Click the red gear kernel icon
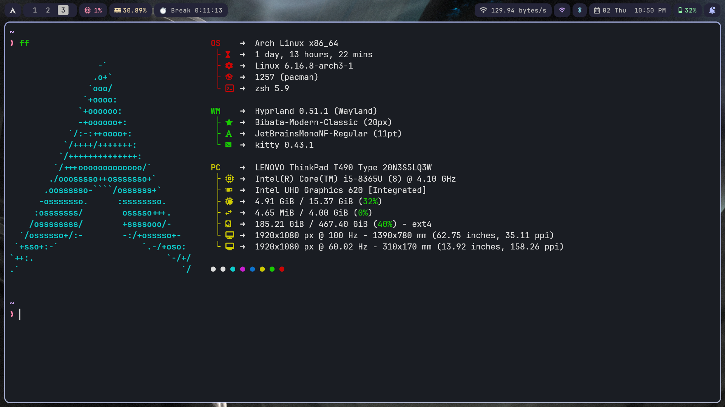This screenshot has width=725, height=407. (x=229, y=66)
